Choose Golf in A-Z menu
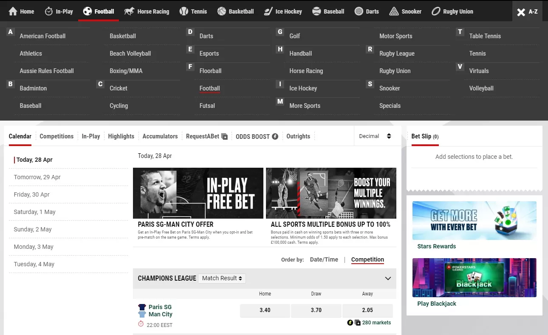Viewport: 548px width, 335px height. (294, 36)
